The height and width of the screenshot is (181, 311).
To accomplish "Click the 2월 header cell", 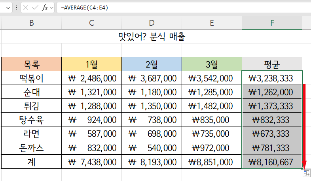I will pos(152,64).
